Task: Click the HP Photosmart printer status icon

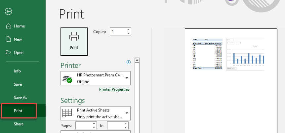Action: (67, 79)
